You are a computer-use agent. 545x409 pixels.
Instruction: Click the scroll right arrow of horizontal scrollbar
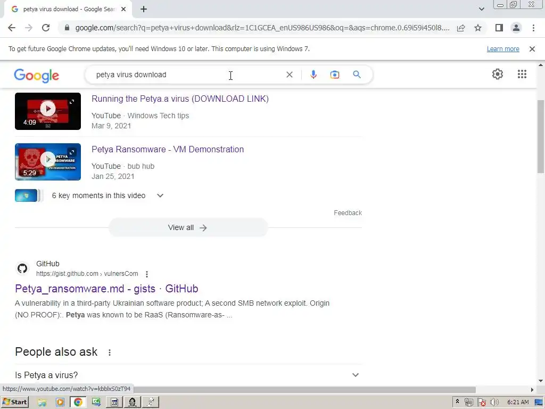click(532, 389)
